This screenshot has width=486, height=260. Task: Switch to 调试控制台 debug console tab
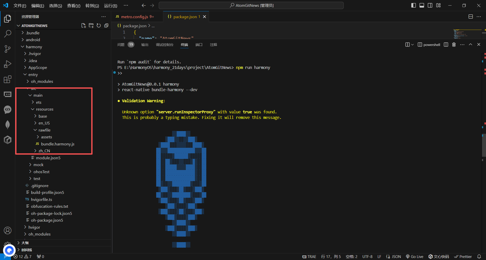tap(165, 44)
